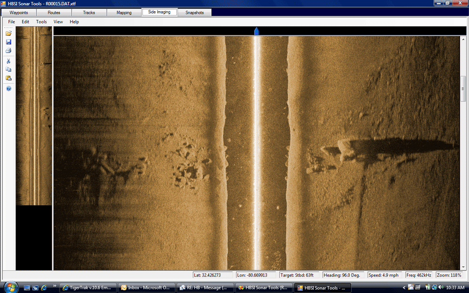Click the Paste clipboard icon

point(8,78)
